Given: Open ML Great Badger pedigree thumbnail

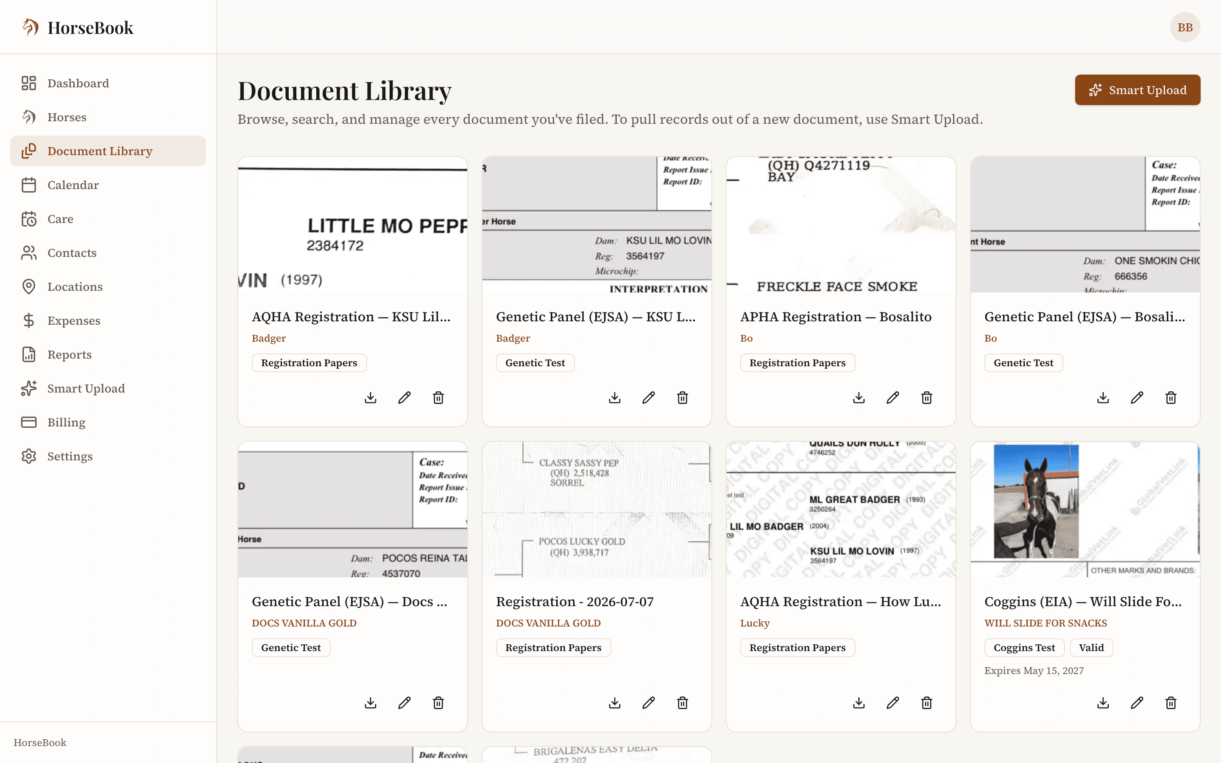Looking at the screenshot, I should pyautogui.click(x=841, y=510).
